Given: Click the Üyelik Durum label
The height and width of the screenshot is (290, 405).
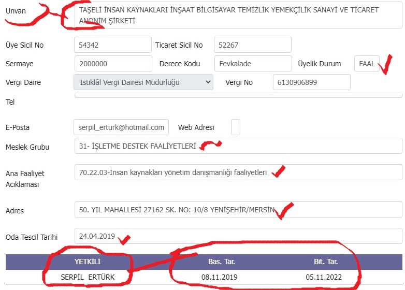Looking at the screenshot, I should [x=320, y=64].
